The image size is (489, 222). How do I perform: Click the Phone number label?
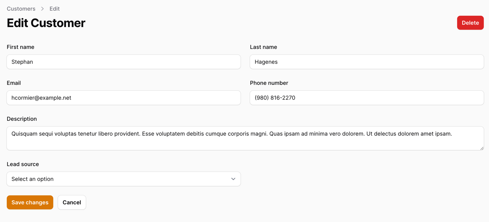(269, 83)
